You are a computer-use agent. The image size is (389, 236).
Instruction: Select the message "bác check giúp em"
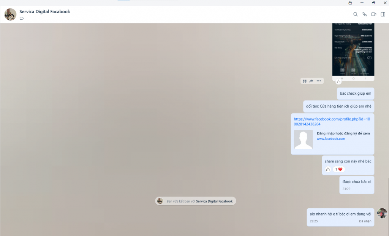tap(356, 94)
